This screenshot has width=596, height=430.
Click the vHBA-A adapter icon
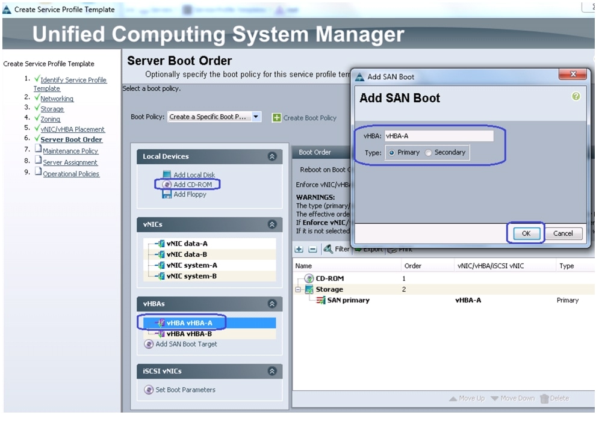click(161, 323)
